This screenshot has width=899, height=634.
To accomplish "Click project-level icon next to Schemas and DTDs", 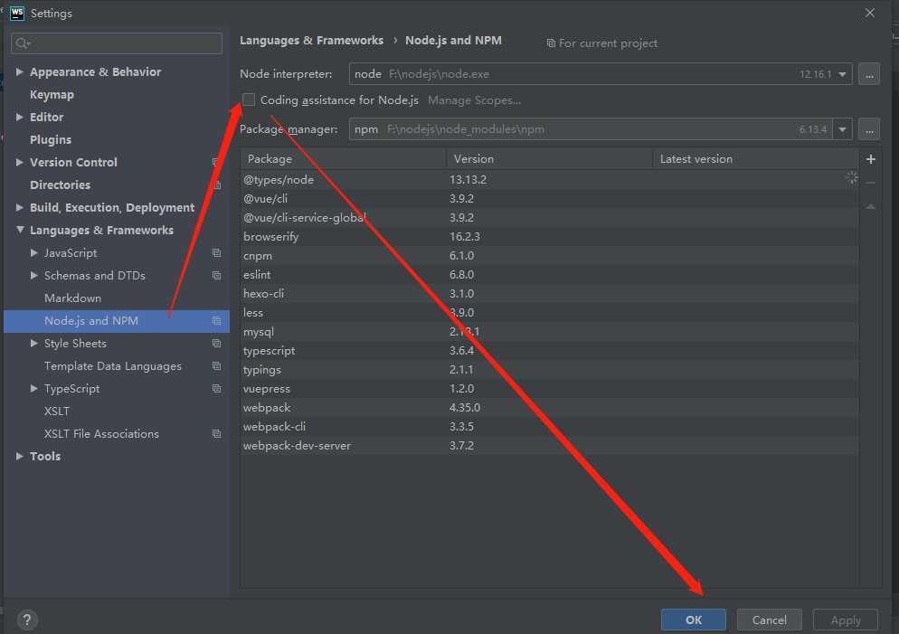I will point(216,276).
